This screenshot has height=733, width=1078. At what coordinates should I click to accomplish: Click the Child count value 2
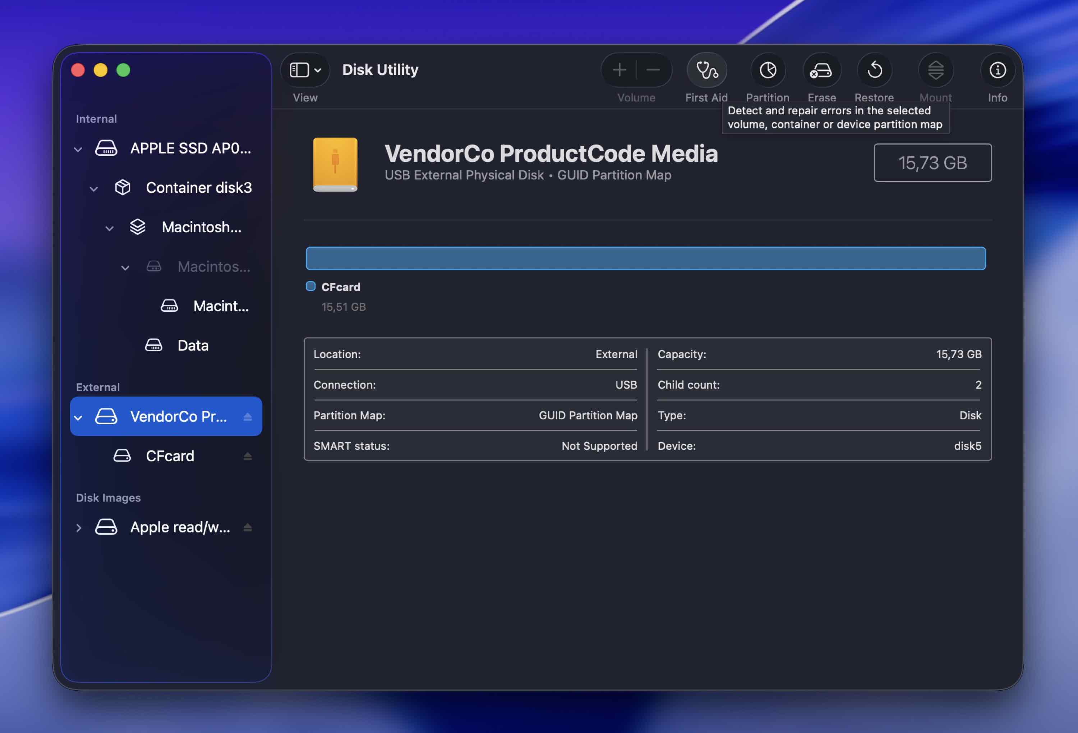coord(978,385)
